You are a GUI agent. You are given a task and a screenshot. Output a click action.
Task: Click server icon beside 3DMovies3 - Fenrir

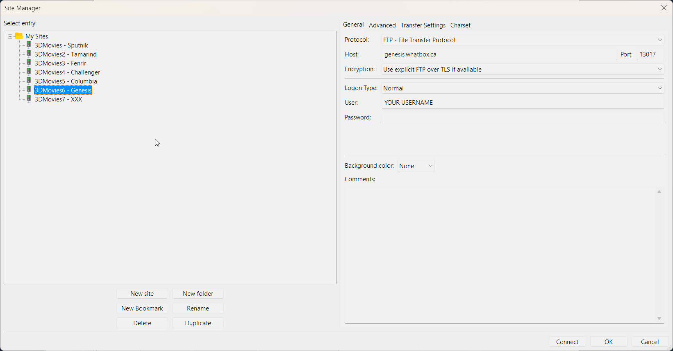tap(29, 63)
